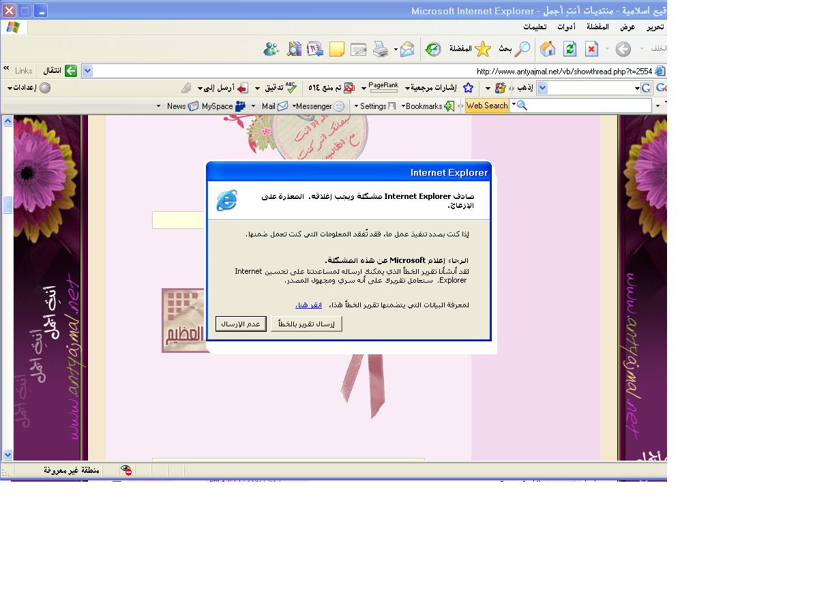Viewport: 828px width, 590px height.
Task: Click the red Stop loading icon
Action: [591, 49]
